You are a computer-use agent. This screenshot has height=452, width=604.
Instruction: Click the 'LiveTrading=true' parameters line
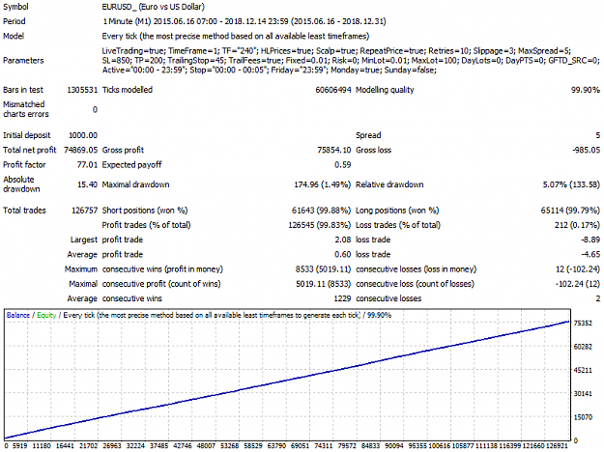click(x=336, y=51)
